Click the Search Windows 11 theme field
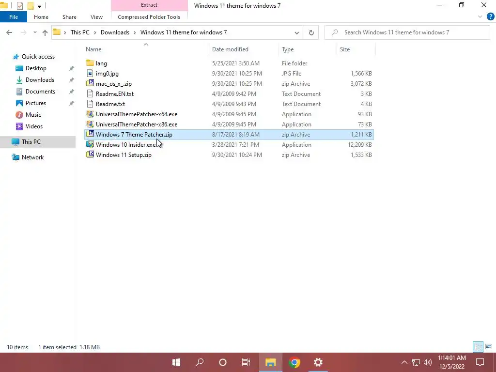The height and width of the screenshot is (372, 496). tap(407, 32)
